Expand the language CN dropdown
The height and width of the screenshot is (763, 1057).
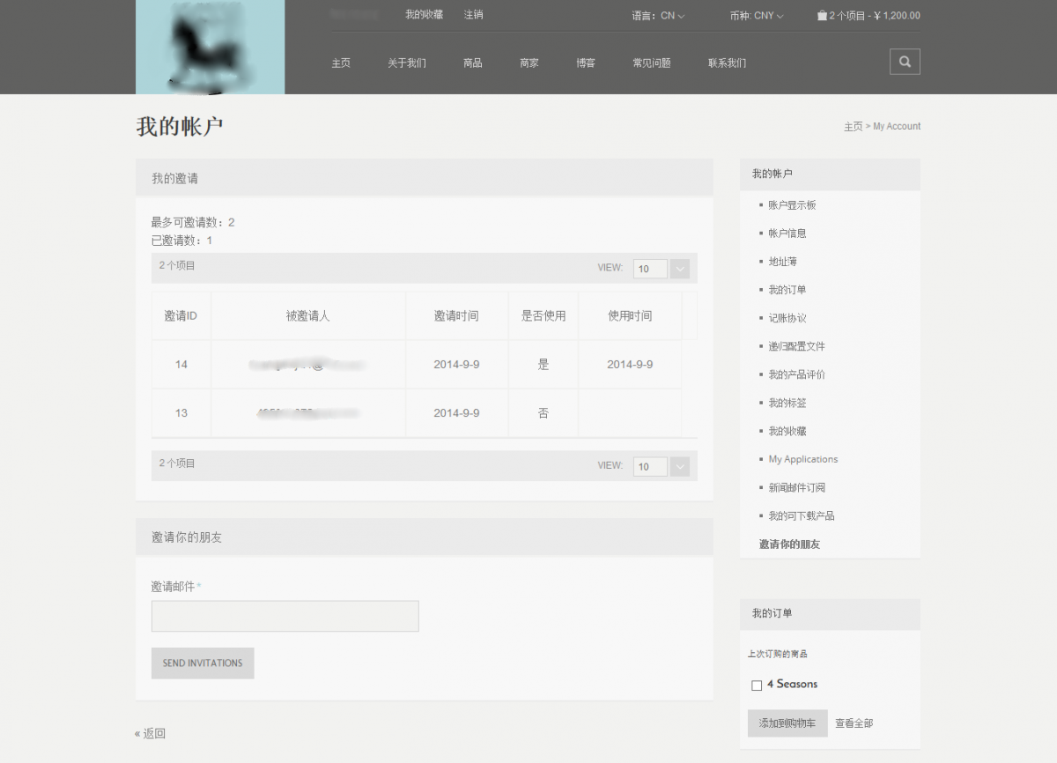672,16
